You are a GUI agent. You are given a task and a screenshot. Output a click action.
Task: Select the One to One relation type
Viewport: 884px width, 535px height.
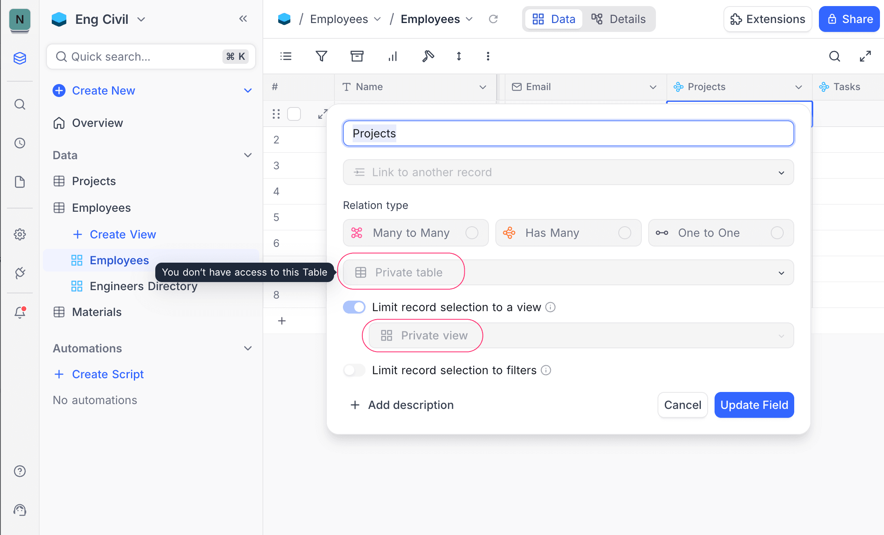pyautogui.click(x=721, y=233)
